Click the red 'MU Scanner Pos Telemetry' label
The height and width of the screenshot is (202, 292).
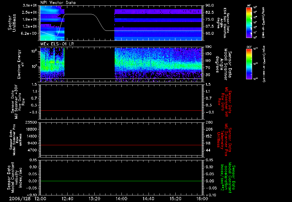point(224,140)
